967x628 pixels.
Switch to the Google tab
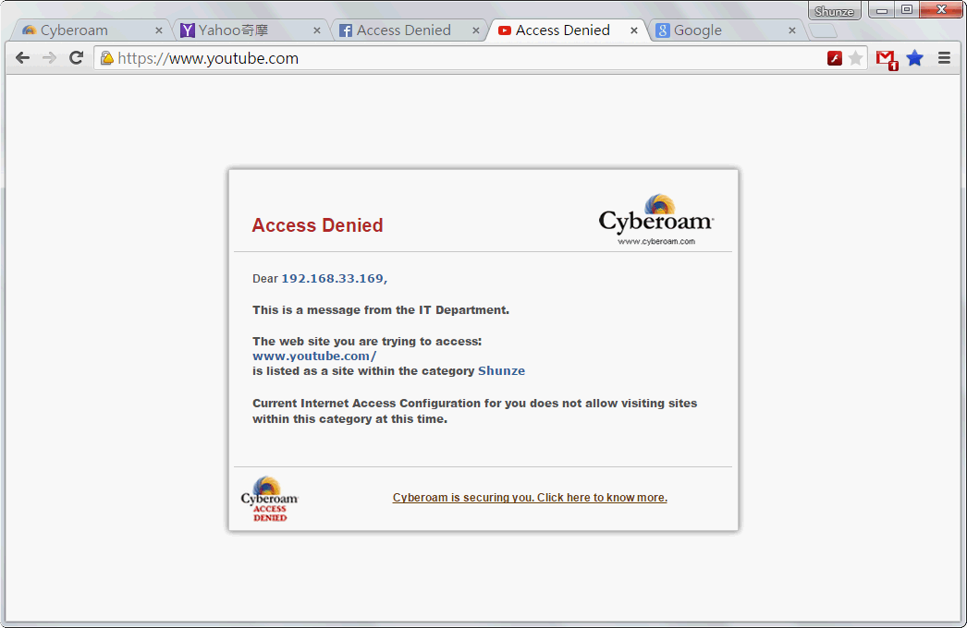pos(726,30)
